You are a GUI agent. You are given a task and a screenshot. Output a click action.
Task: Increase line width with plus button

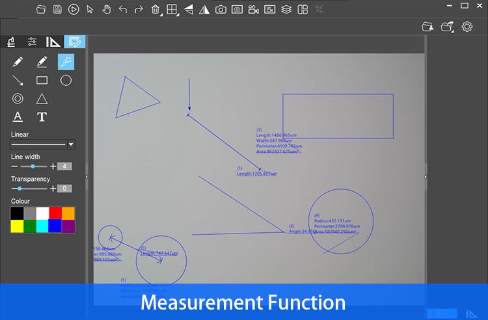click(x=53, y=167)
